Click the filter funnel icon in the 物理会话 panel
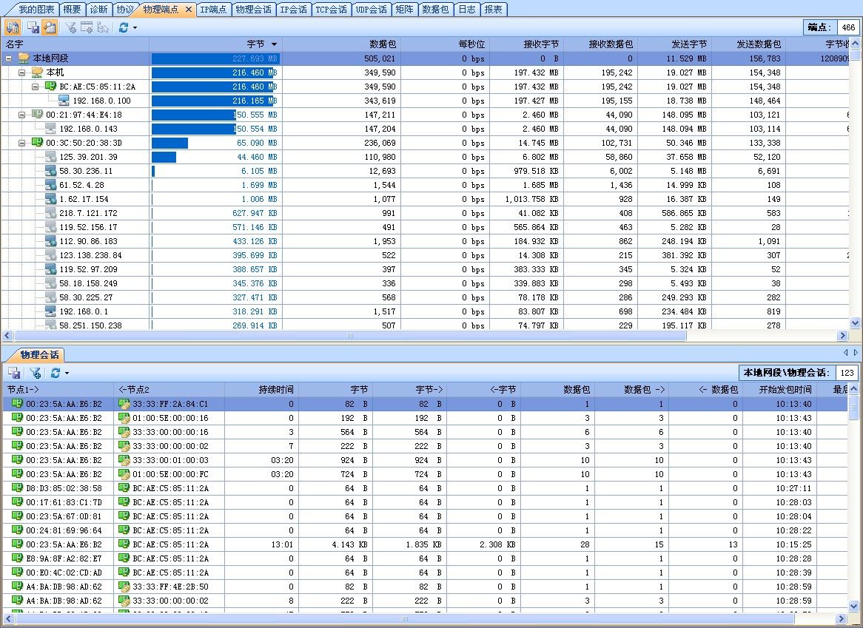Image resolution: width=863 pixels, height=628 pixels. pos(35,372)
